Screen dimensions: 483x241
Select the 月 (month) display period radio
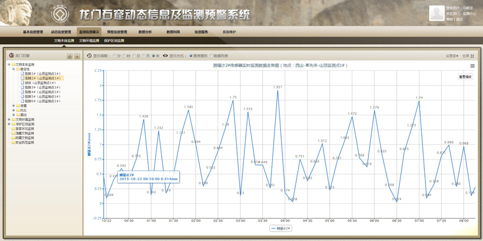tap(144, 56)
